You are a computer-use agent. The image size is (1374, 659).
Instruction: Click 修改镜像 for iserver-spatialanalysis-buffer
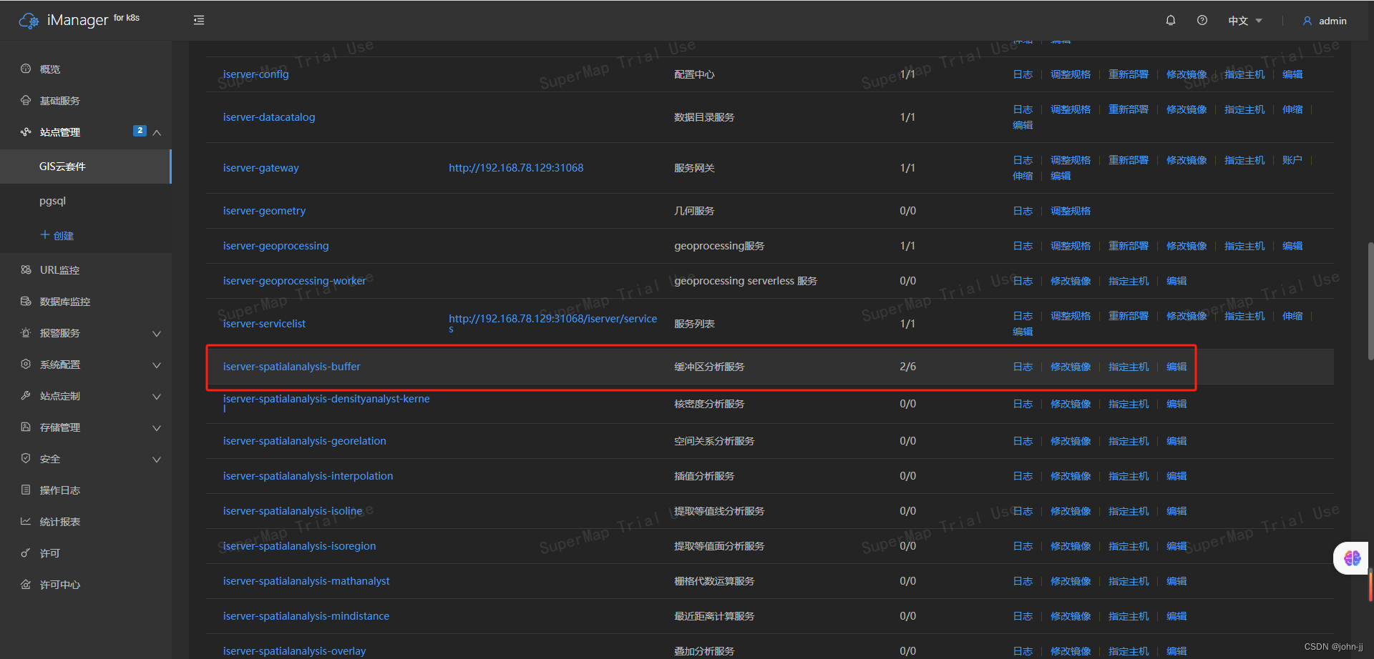tap(1071, 367)
